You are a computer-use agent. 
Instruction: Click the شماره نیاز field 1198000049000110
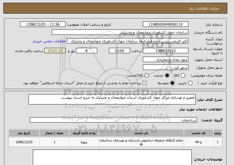click(166, 25)
